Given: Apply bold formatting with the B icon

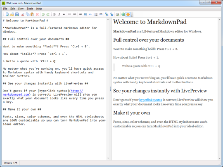Looking at the screenshot, I should click(x=55, y=14).
